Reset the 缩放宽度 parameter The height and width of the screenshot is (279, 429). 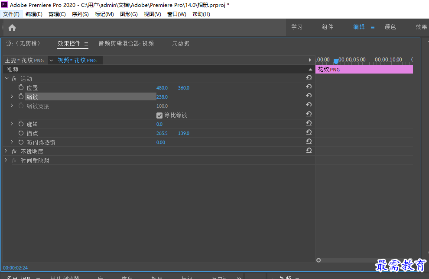click(x=309, y=105)
